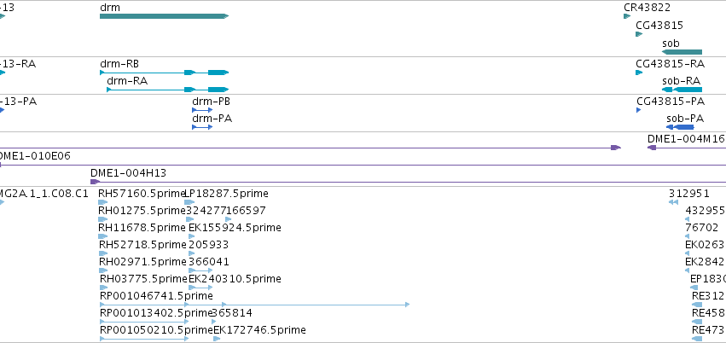Viewport: 726px width, 343px height.
Task: Click LP18287.5prime EST arrow
Action: 189,202
